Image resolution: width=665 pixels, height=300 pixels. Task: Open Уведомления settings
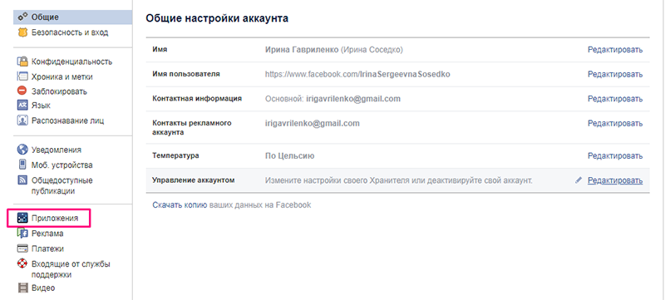point(57,150)
